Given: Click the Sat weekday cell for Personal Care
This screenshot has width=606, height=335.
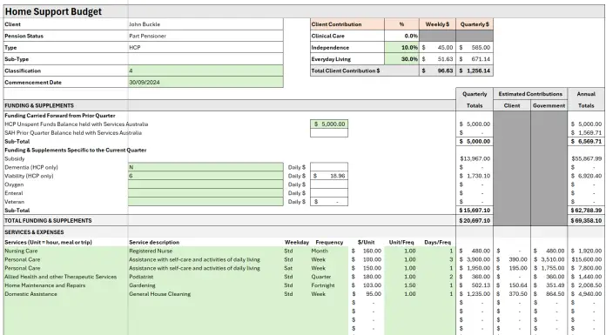Looking at the screenshot, I should tap(296, 268).
